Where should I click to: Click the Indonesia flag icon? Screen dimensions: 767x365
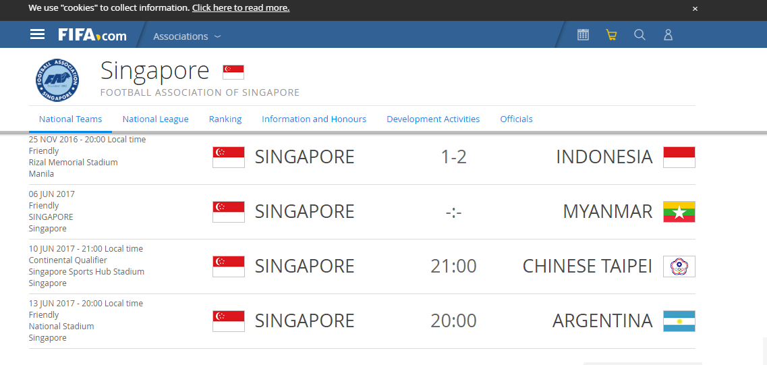click(679, 157)
